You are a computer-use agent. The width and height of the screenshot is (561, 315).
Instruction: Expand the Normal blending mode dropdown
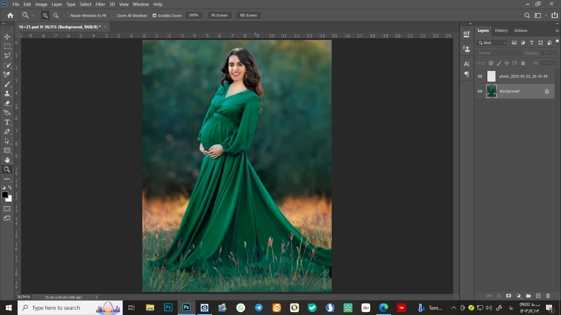point(500,53)
